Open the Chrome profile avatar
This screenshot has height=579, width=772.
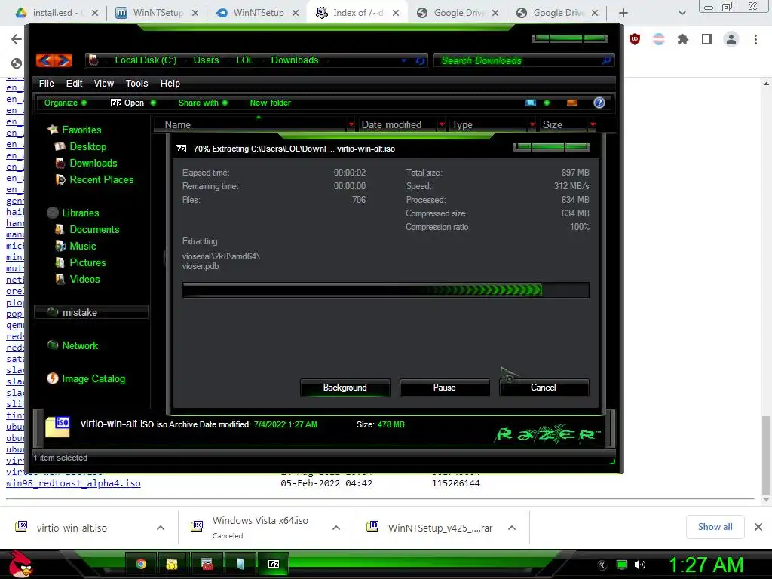731,39
